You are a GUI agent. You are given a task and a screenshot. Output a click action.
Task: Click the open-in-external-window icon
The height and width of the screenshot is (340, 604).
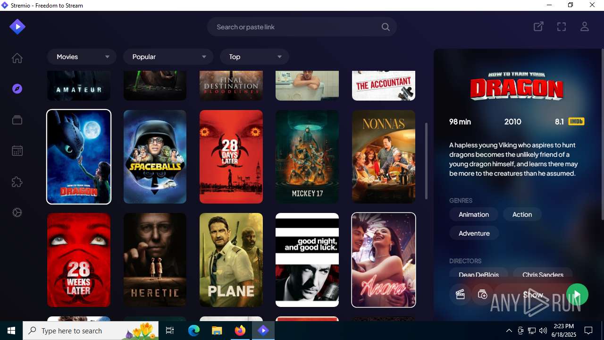[x=538, y=27]
